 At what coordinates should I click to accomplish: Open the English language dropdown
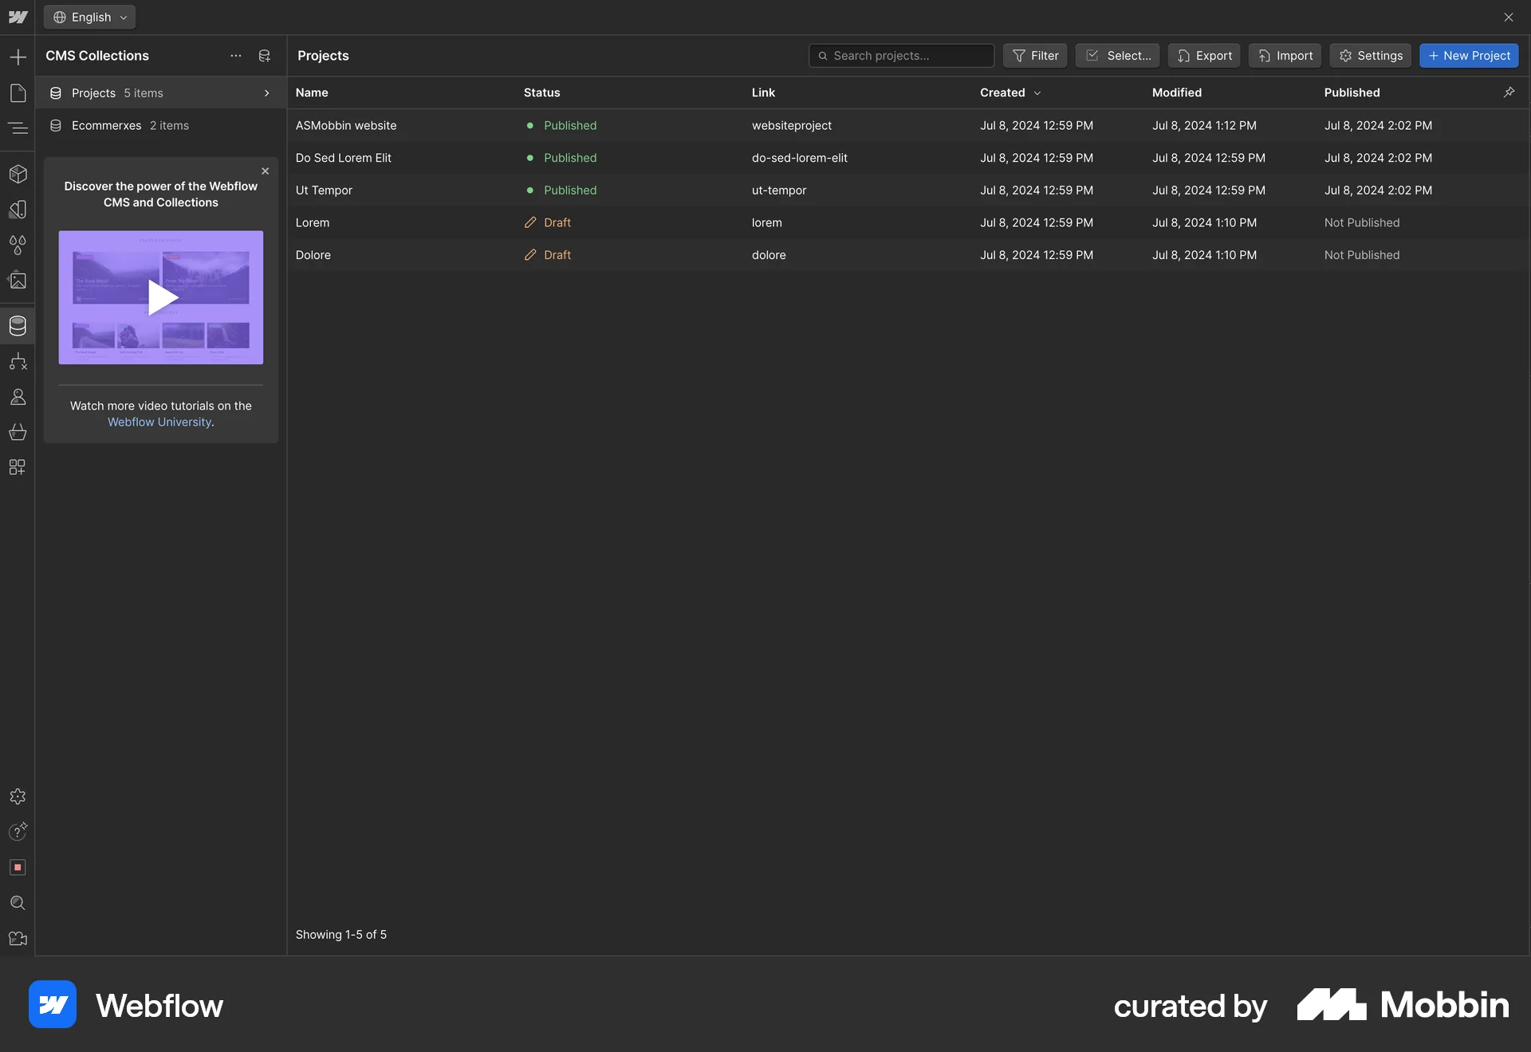89,17
